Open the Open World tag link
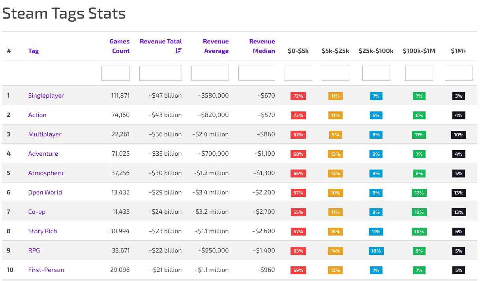 [45, 192]
